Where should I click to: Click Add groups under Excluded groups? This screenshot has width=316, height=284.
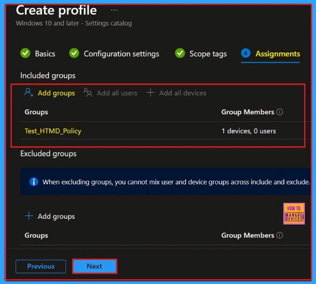pyautogui.click(x=50, y=216)
